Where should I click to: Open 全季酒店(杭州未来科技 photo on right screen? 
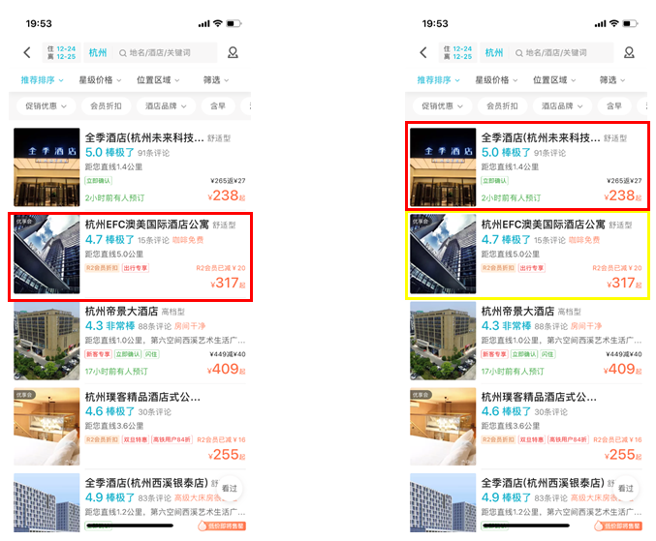(x=443, y=167)
